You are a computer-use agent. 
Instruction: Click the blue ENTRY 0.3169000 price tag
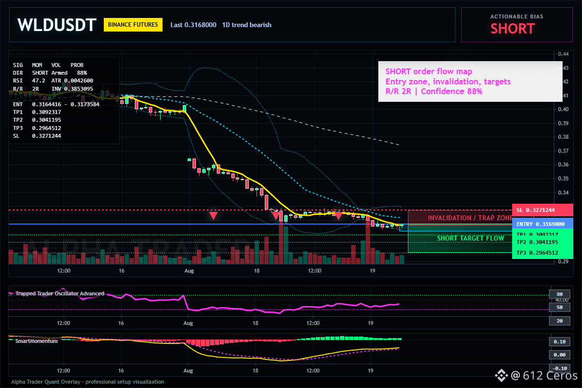point(543,224)
